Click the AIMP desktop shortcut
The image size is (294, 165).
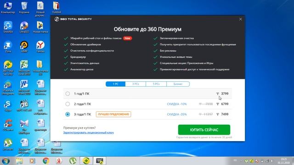tap(24, 47)
